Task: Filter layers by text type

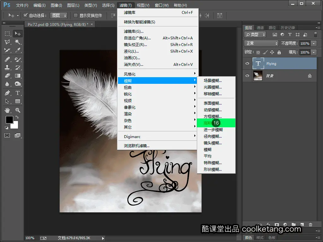Action: (x=290, y=35)
